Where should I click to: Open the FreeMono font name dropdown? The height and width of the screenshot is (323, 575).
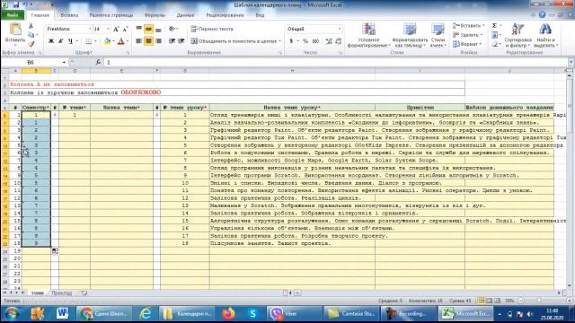pyautogui.click(x=90, y=29)
